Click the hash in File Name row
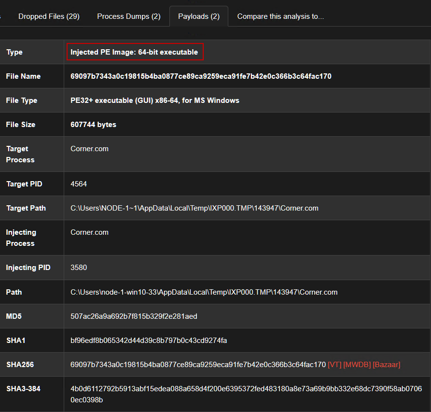The width and height of the screenshot is (431, 412). pos(201,76)
